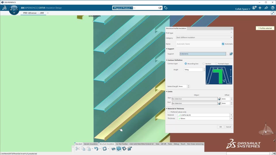276x155 pixels.
Task: Open the Help question mark icon
Action: pyautogui.click(x=273, y=8)
